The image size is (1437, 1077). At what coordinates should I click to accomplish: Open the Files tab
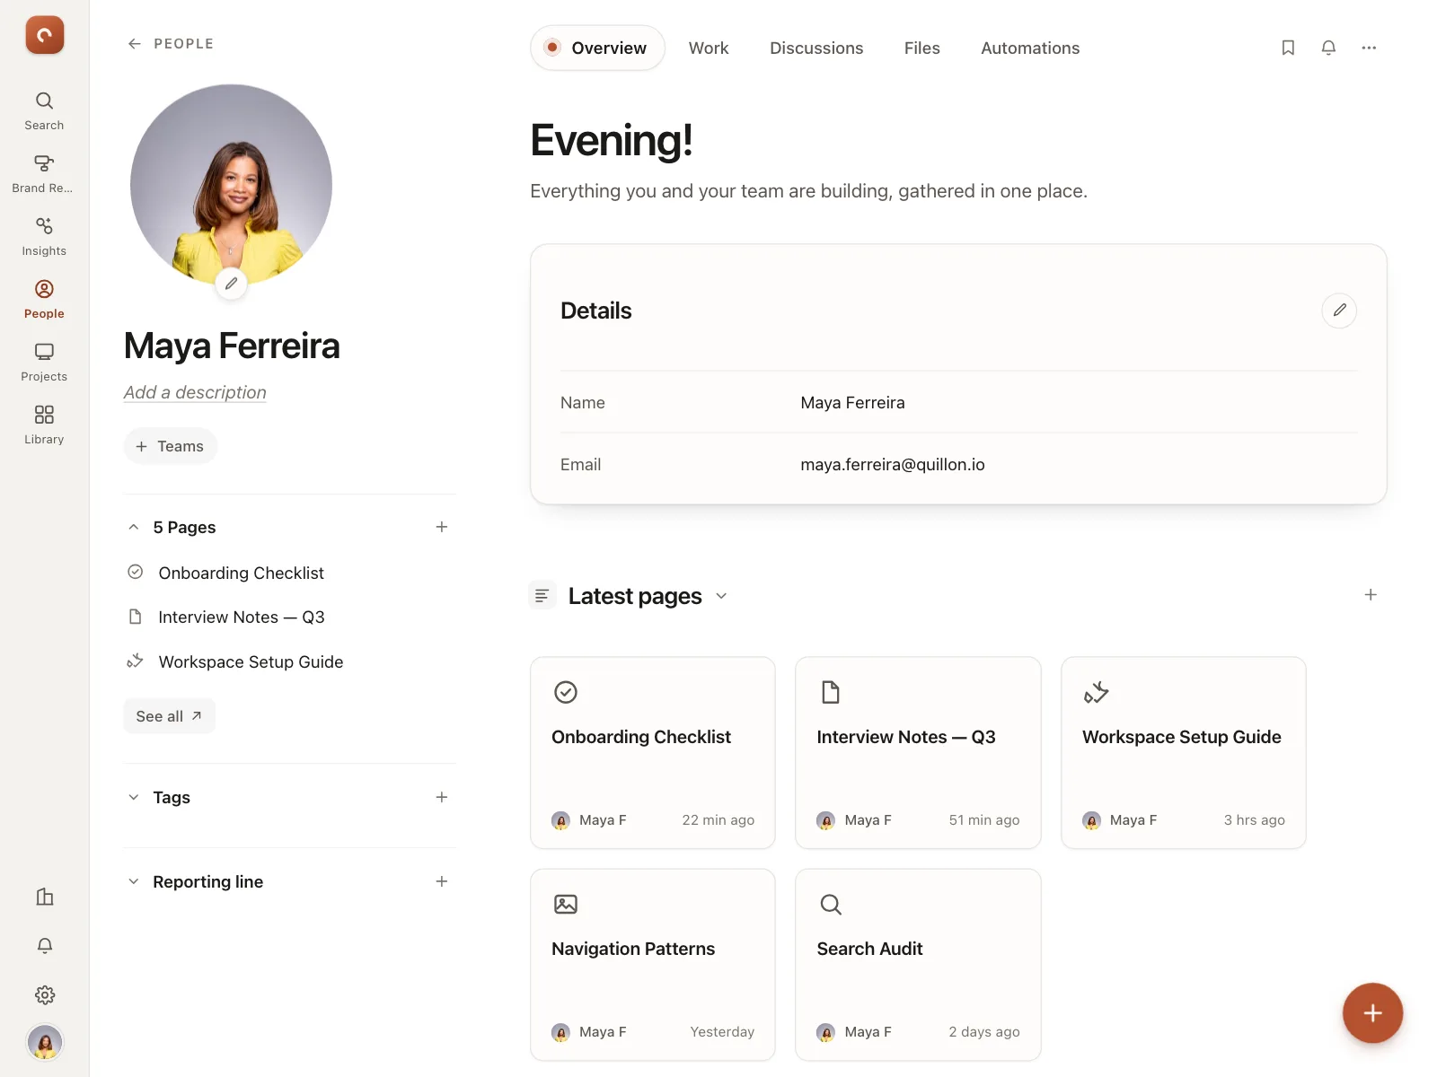tap(922, 48)
